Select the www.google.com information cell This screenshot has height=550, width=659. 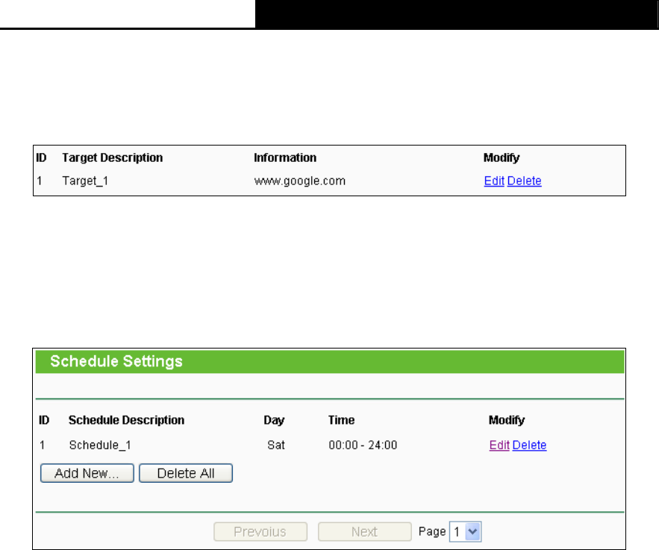tap(300, 181)
